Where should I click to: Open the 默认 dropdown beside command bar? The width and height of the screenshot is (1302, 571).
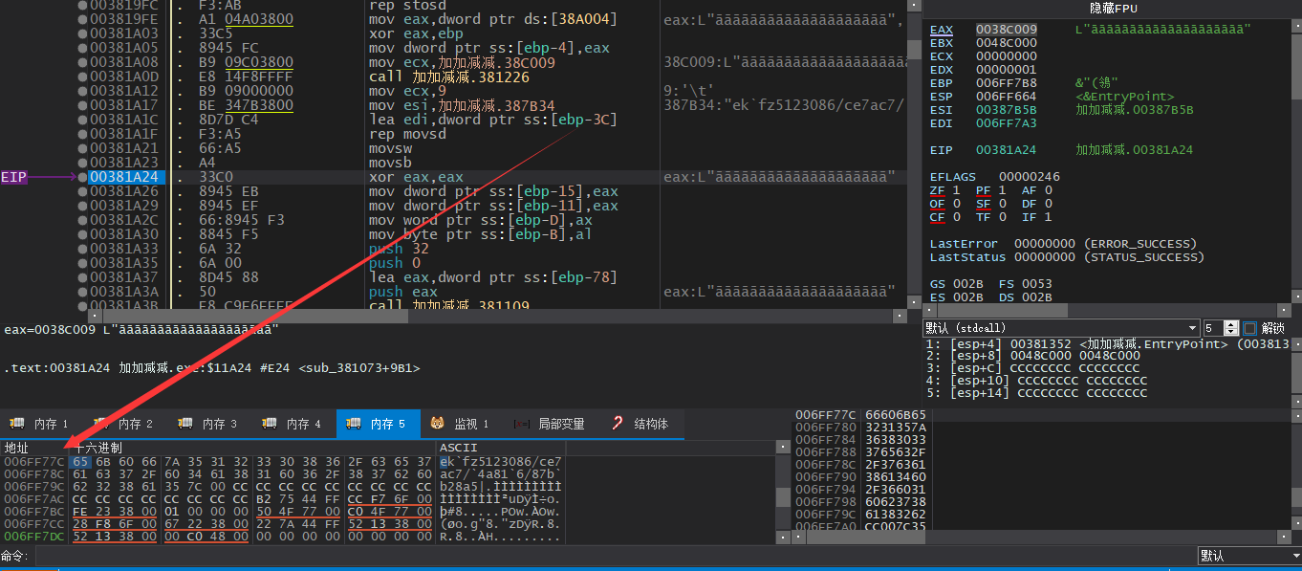pyautogui.click(x=1248, y=556)
